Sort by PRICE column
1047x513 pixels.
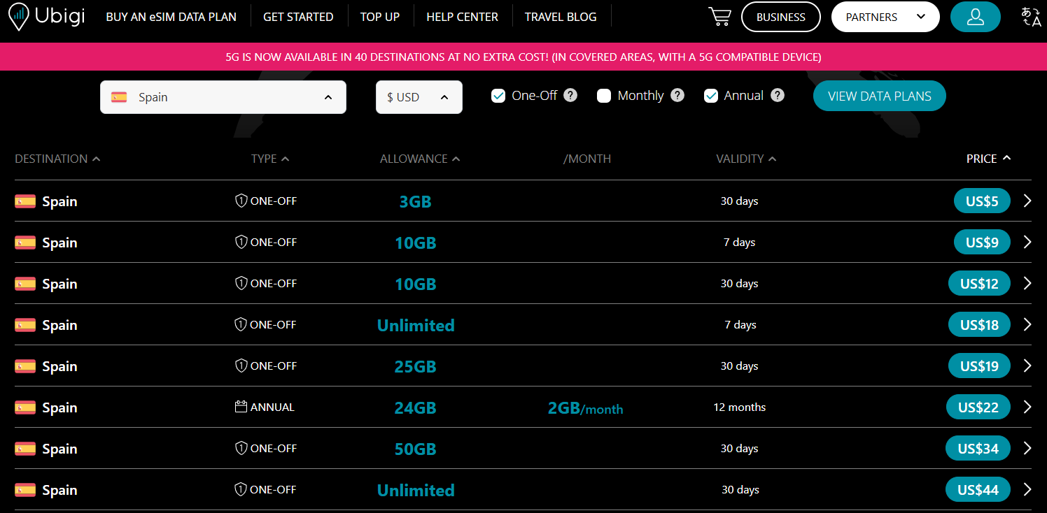988,159
